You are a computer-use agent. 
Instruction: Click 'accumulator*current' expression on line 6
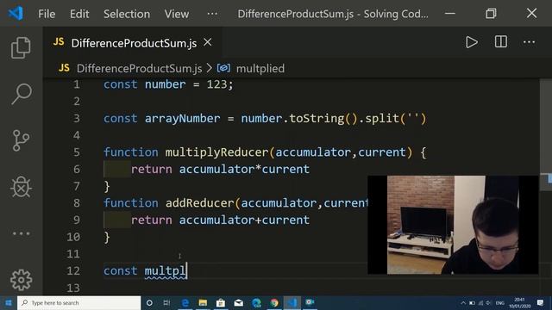[244, 169]
